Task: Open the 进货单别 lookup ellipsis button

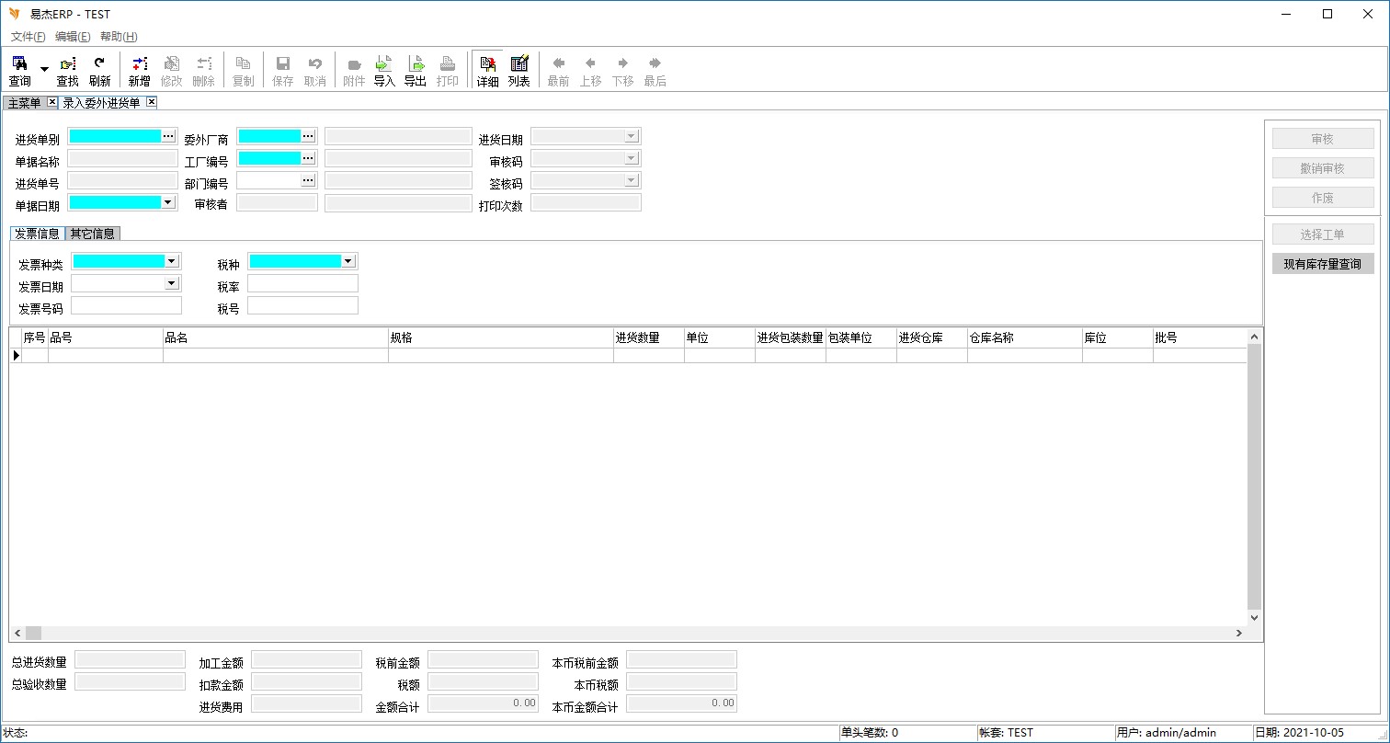Action: (x=168, y=136)
